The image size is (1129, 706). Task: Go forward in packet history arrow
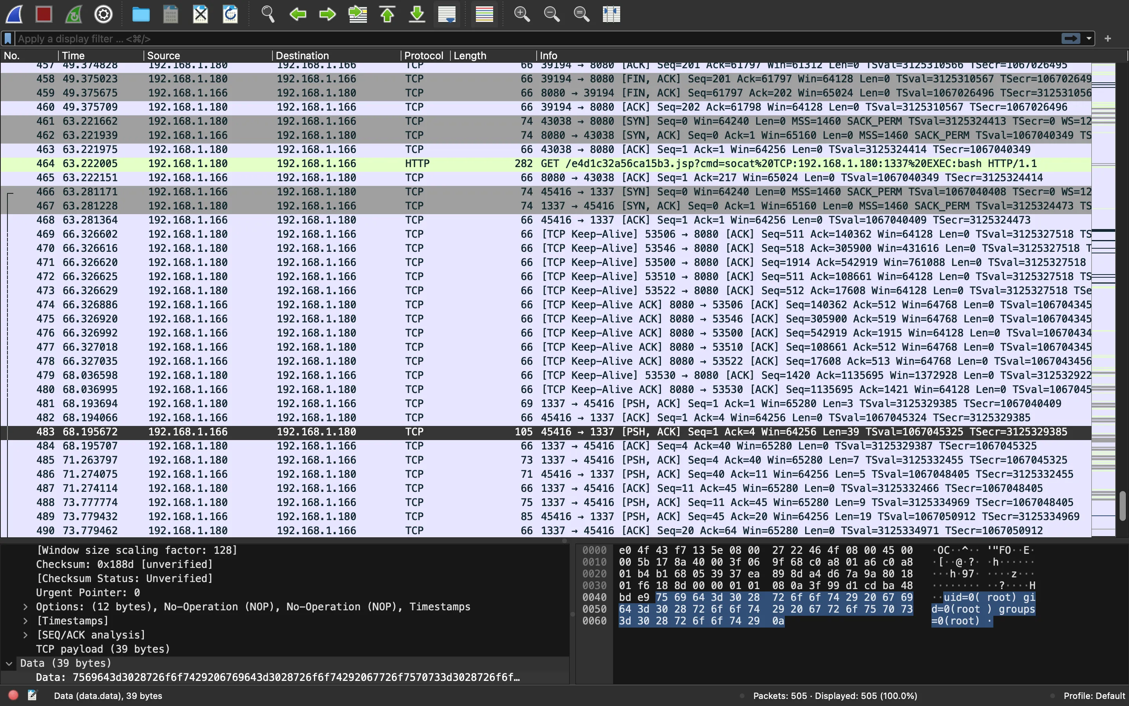coord(327,14)
